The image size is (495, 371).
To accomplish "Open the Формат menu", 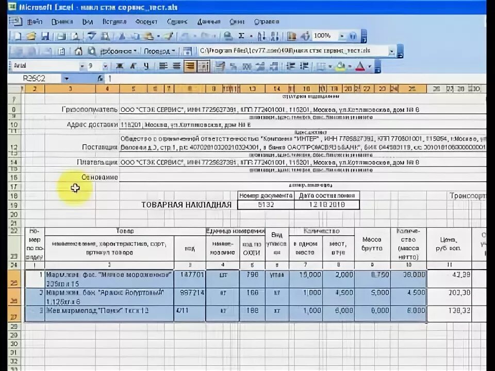I will pos(146,22).
